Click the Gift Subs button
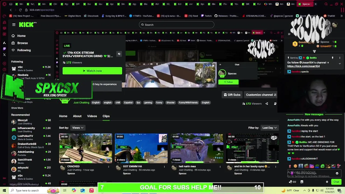The width and height of the screenshot is (345, 194). pyautogui.click(x=232, y=95)
